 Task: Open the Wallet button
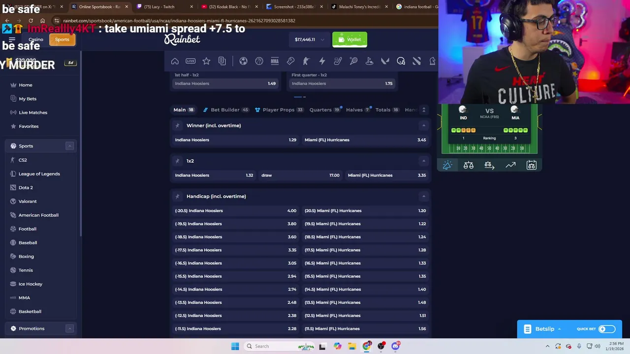pos(349,39)
